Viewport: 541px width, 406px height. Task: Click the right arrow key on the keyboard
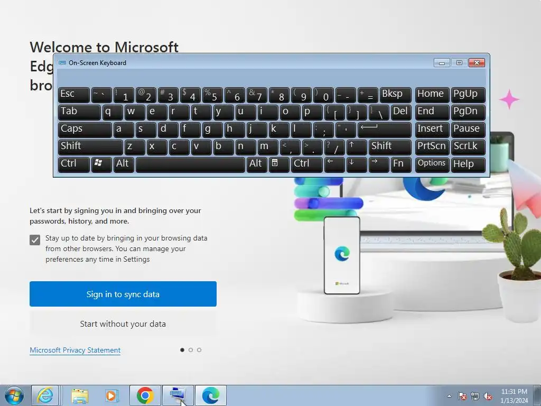pos(379,164)
